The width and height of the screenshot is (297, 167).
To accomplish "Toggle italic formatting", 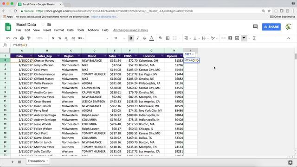I will point(138,38).
